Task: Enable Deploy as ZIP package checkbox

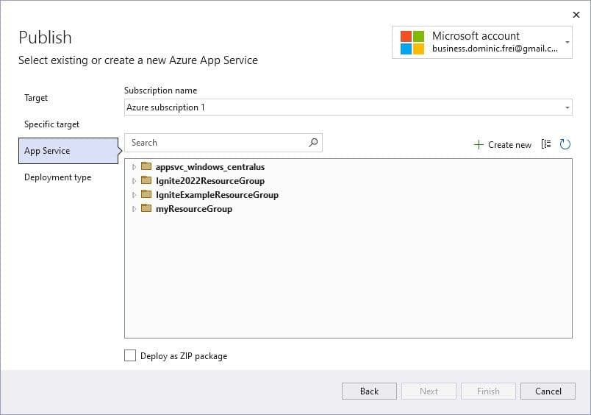Action: (x=130, y=356)
